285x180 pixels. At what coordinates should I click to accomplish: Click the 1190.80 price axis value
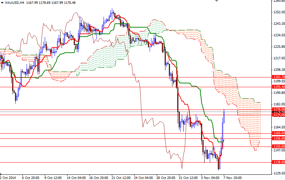pos(279,93)
